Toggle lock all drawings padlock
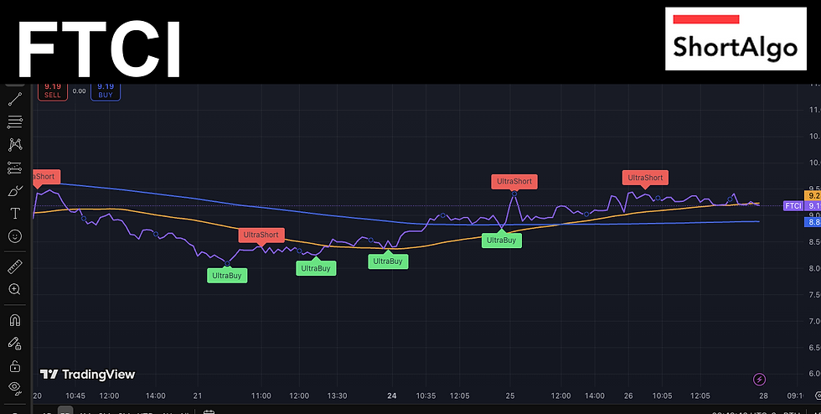 15,365
